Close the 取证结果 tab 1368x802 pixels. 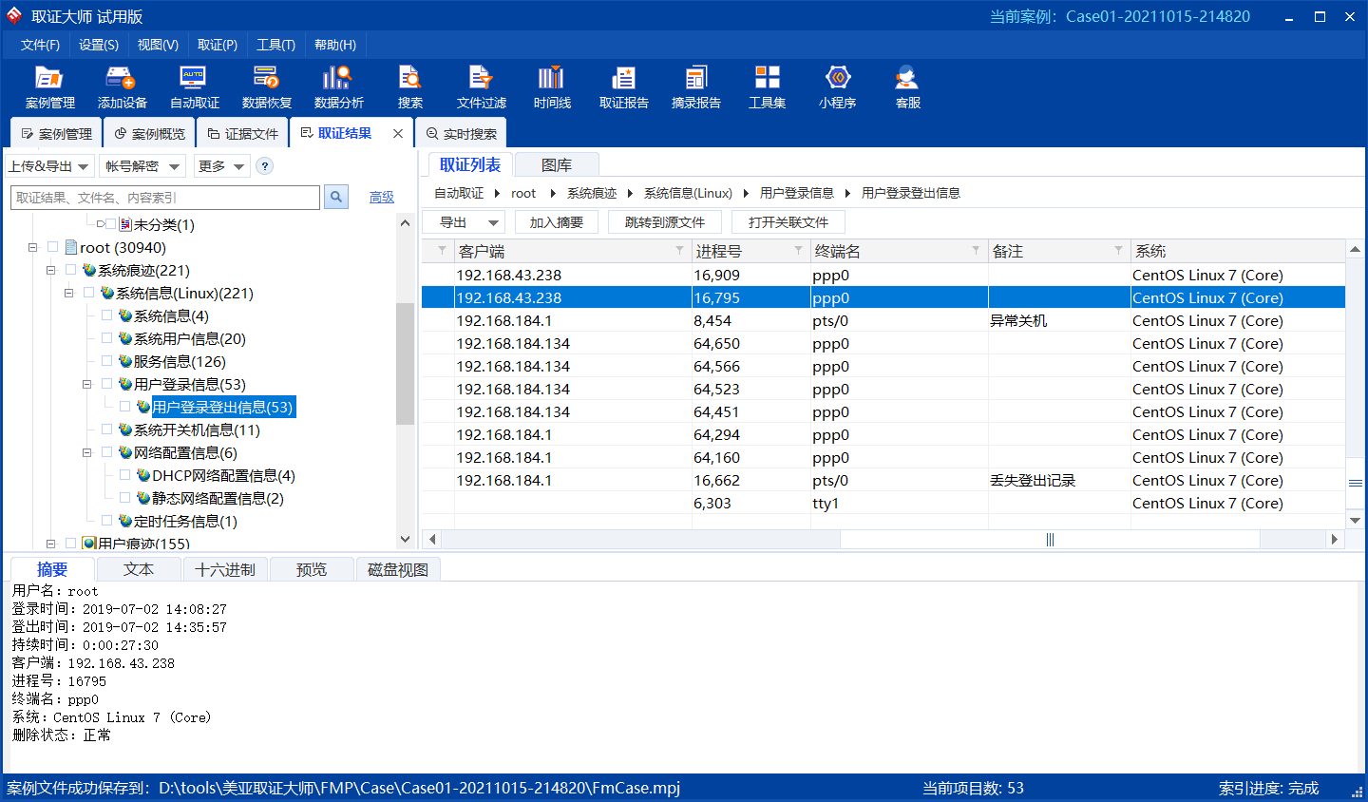point(398,134)
